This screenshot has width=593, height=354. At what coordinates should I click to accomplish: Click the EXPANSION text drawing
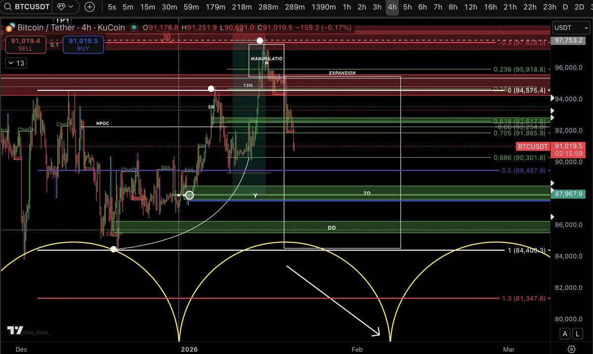(342, 73)
